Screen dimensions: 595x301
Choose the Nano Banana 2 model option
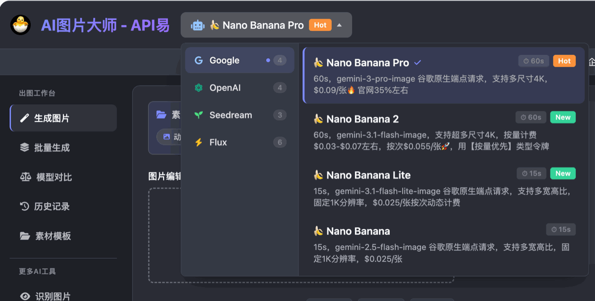click(443, 131)
